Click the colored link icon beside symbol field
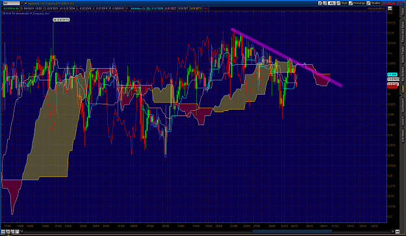This screenshot has height=236, width=406. (25, 3)
